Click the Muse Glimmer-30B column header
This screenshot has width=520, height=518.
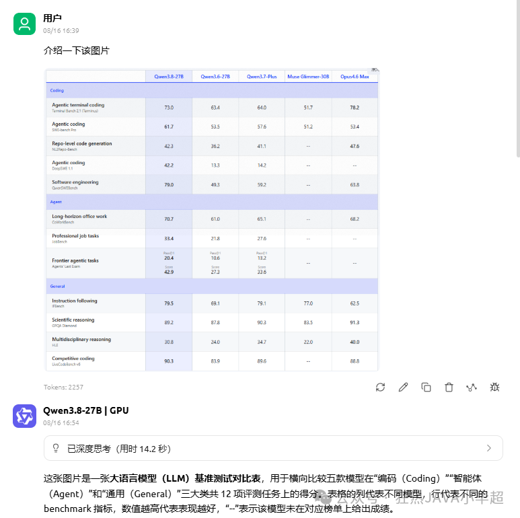308,77
